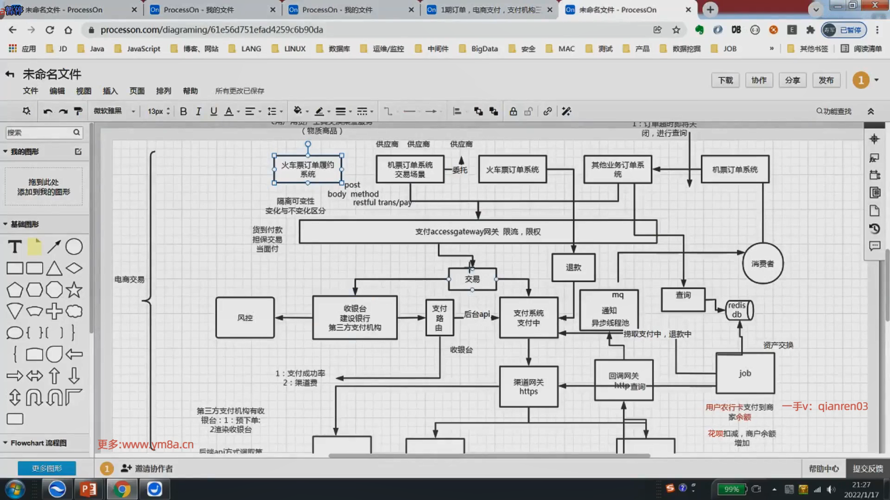Toggle underline text formatting

click(x=213, y=111)
